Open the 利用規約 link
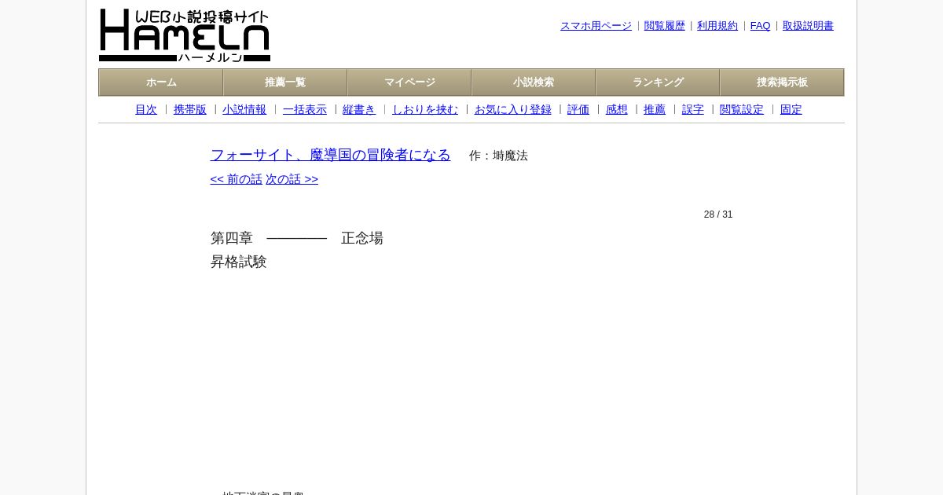Screen dimensions: 943x495 [x=717, y=26]
